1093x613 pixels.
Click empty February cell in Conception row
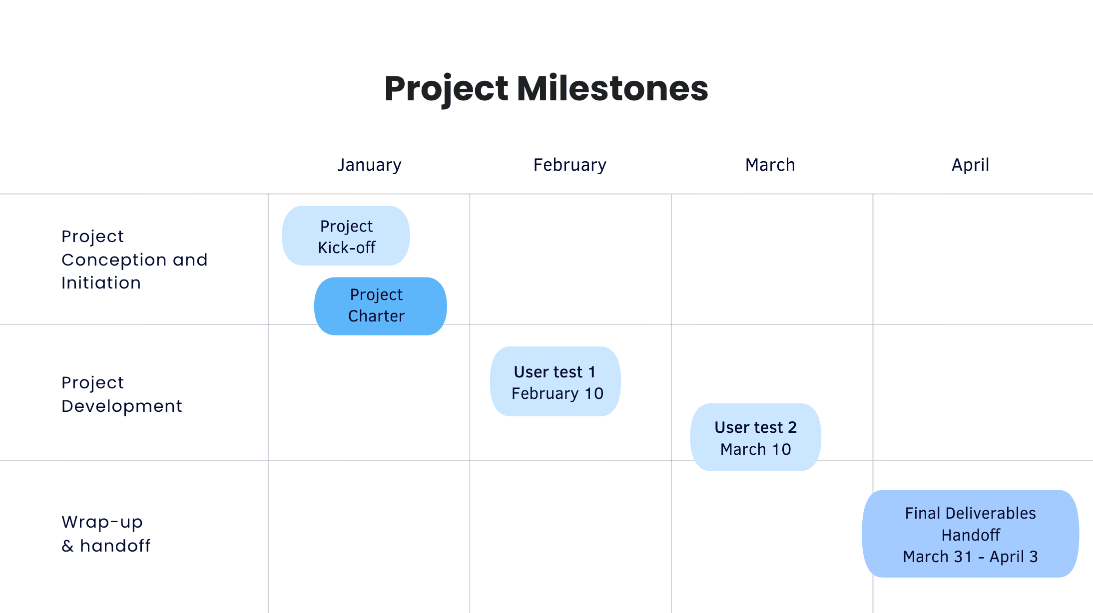click(x=570, y=260)
